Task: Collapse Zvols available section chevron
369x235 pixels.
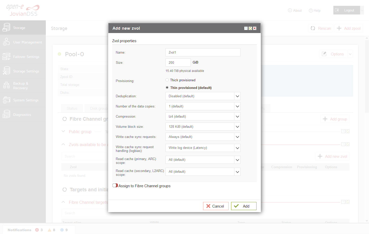Action: point(63,144)
